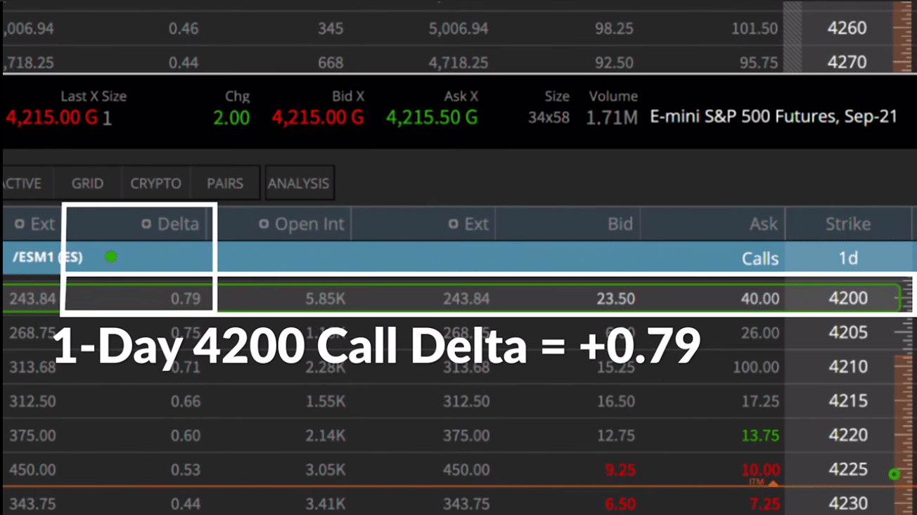
Task: Open the GRID tab
Action: (x=87, y=183)
